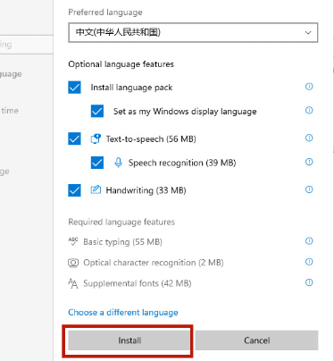This screenshot has height=361, width=334.
Task: Click the Text-to-speech feature icon
Action: click(96, 139)
